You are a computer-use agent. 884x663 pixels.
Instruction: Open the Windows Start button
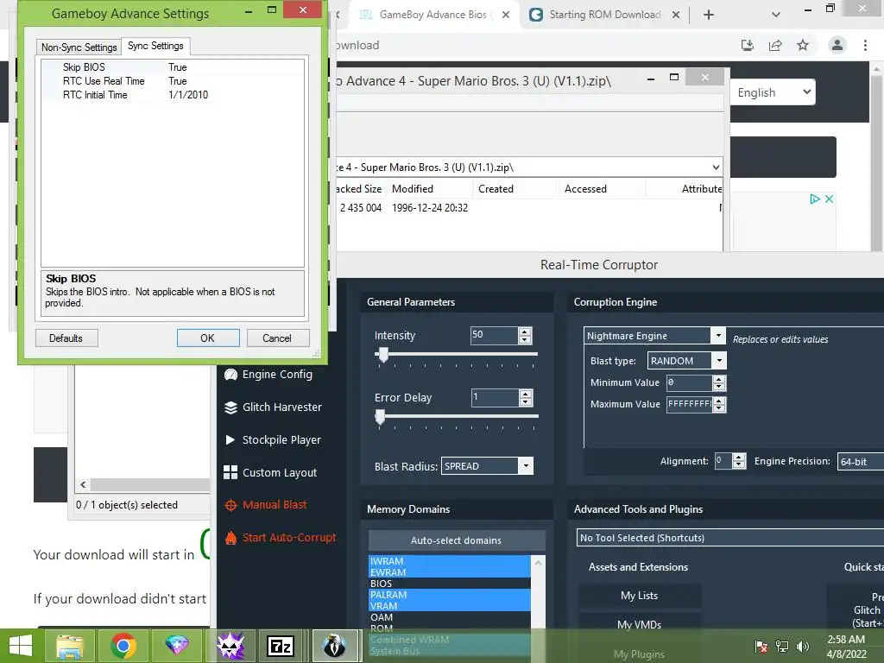tap(21, 646)
